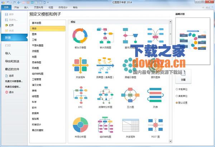Open the 组织结构图 org chart template thumbnail
This screenshot has height=147, width=215.
[x=105, y=125]
